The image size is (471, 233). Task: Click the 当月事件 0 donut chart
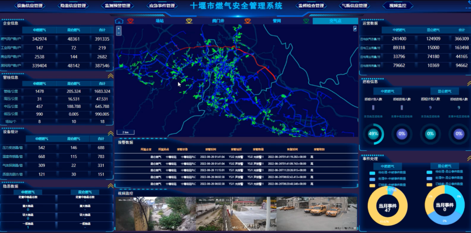click(x=445, y=205)
